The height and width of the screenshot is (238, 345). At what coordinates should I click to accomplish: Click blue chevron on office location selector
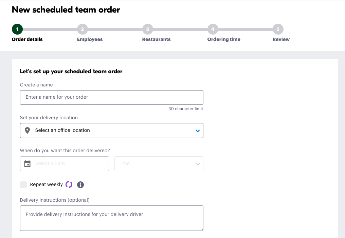198,131
